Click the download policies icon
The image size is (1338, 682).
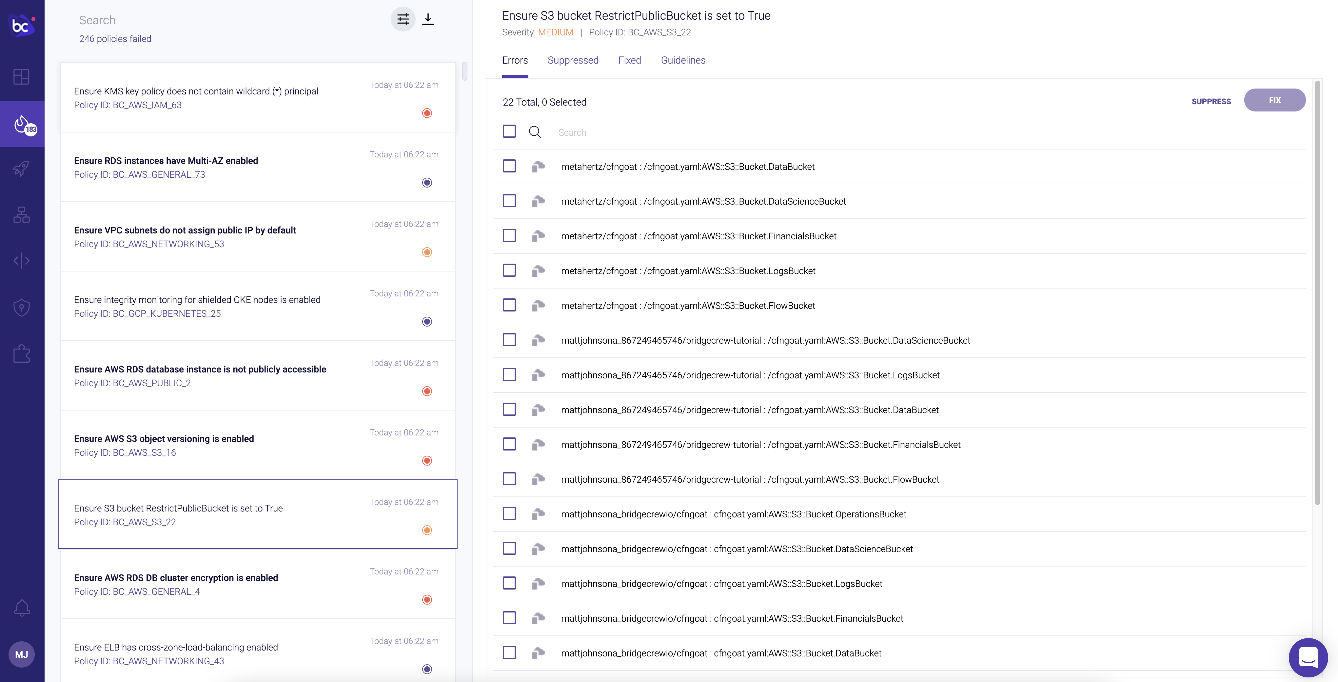pos(428,19)
